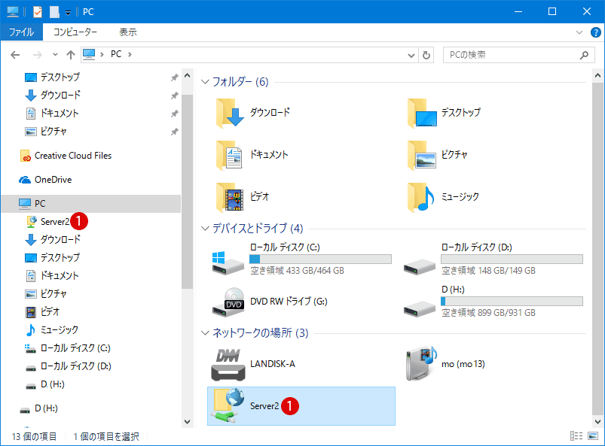This screenshot has width=605, height=446.
Task: Select ドキュメント under PC in navigation tree
Action: click(x=60, y=276)
